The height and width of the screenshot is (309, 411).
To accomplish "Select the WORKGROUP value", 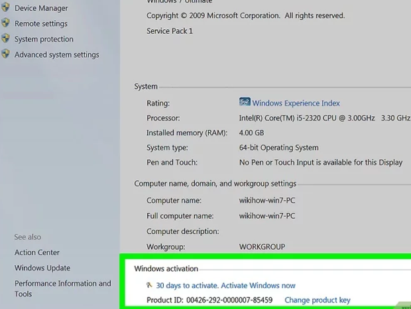I will click(x=262, y=247).
